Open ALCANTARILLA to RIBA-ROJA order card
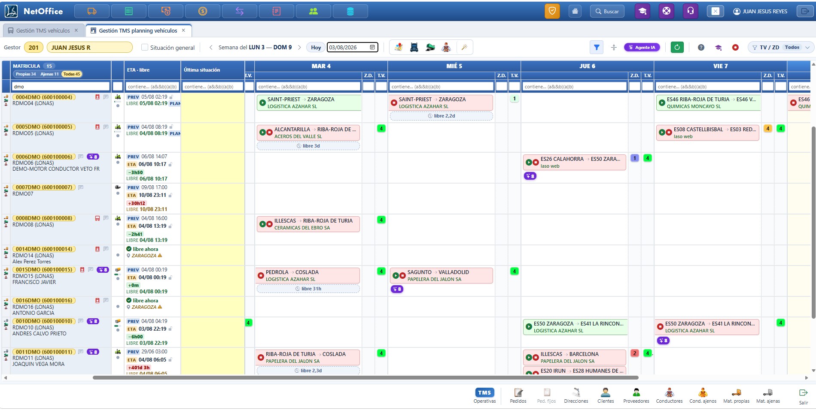Screen dimensions: 816x410 click(308, 133)
